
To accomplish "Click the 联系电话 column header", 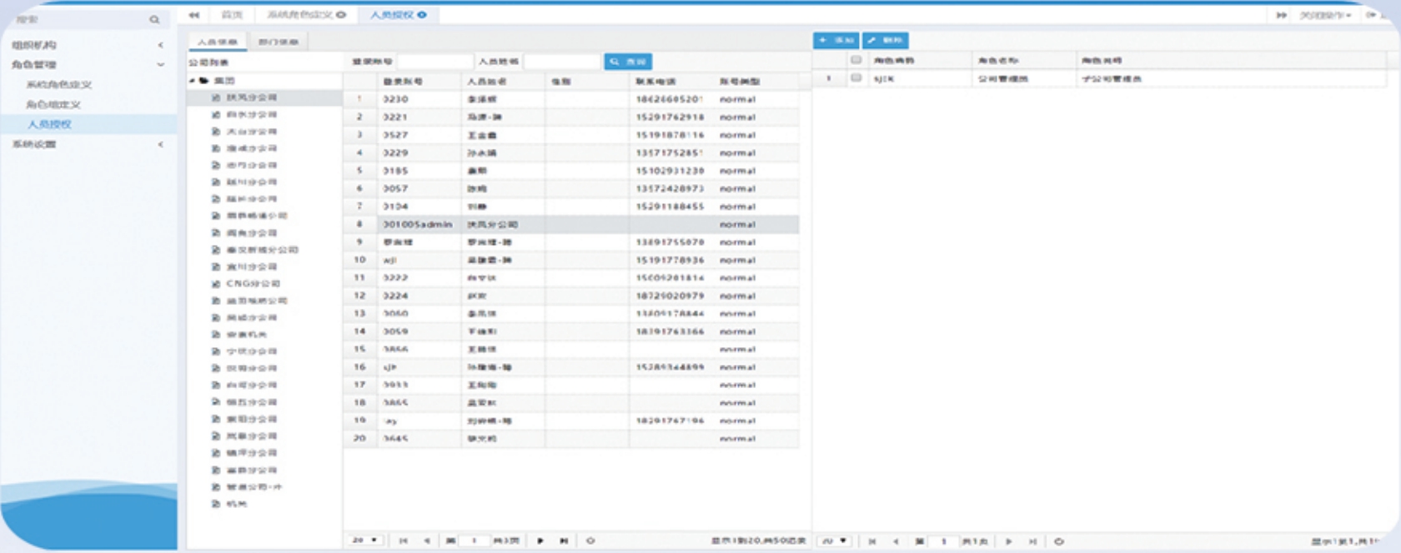I will point(671,82).
